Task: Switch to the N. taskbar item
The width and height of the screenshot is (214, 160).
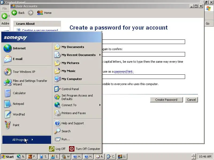Action: click(x=21, y=157)
